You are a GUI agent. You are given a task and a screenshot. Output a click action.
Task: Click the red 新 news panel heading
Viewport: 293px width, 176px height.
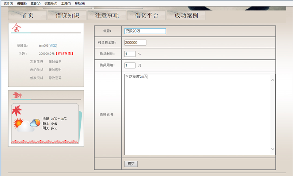18,95
